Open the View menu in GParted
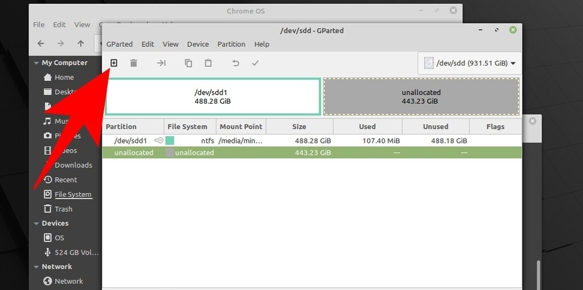Viewport: 583px width, 290px height. 170,44
